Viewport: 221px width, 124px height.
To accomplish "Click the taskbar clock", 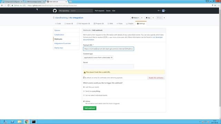I will click(215, 122).
